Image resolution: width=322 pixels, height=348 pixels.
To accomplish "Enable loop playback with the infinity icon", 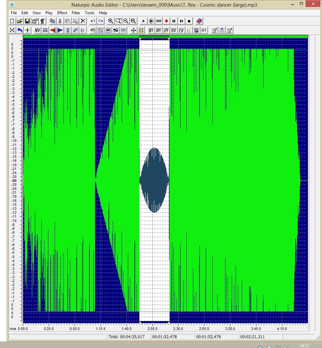I will tap(158, 21).
